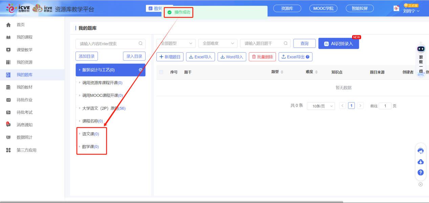Go to 数据统计 in the sidebar
Viewport: 429px width, 203px height.
(24, 138)
